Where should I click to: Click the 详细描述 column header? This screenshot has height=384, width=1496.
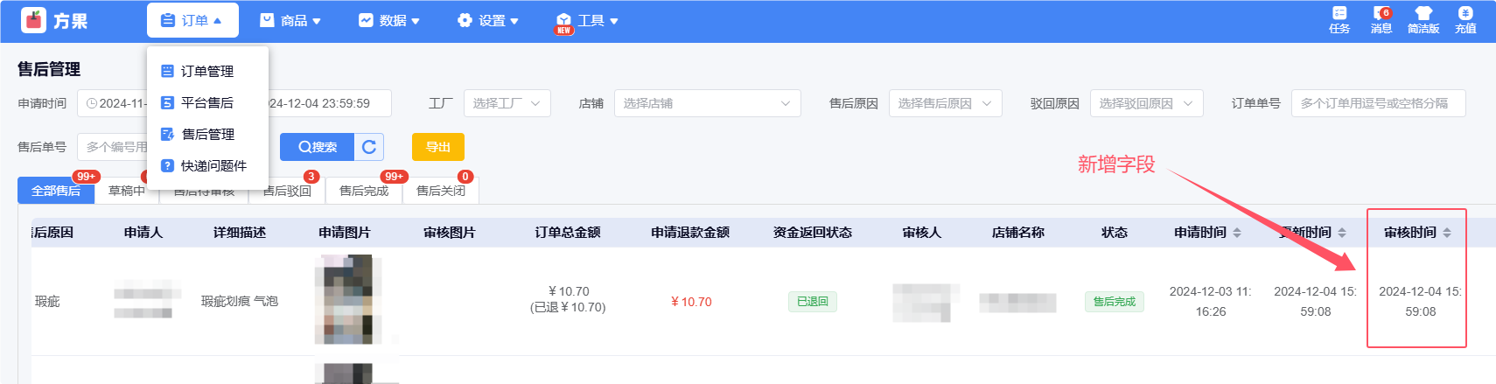click(x=240, y=233)
